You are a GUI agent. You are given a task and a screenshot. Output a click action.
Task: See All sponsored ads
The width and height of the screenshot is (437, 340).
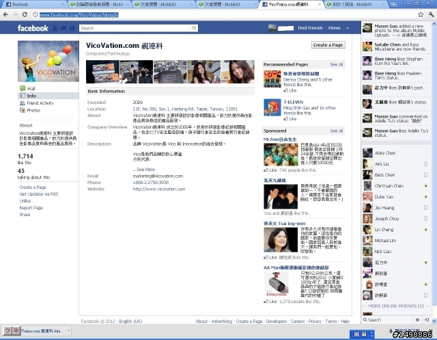[337, 131]
